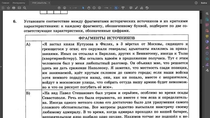Image resolution: width=210 pixels, height=118 pixels.
Task: Open Compress PDF tool in right sidebar
Action: pyautogui.click(x=207, y=59)
